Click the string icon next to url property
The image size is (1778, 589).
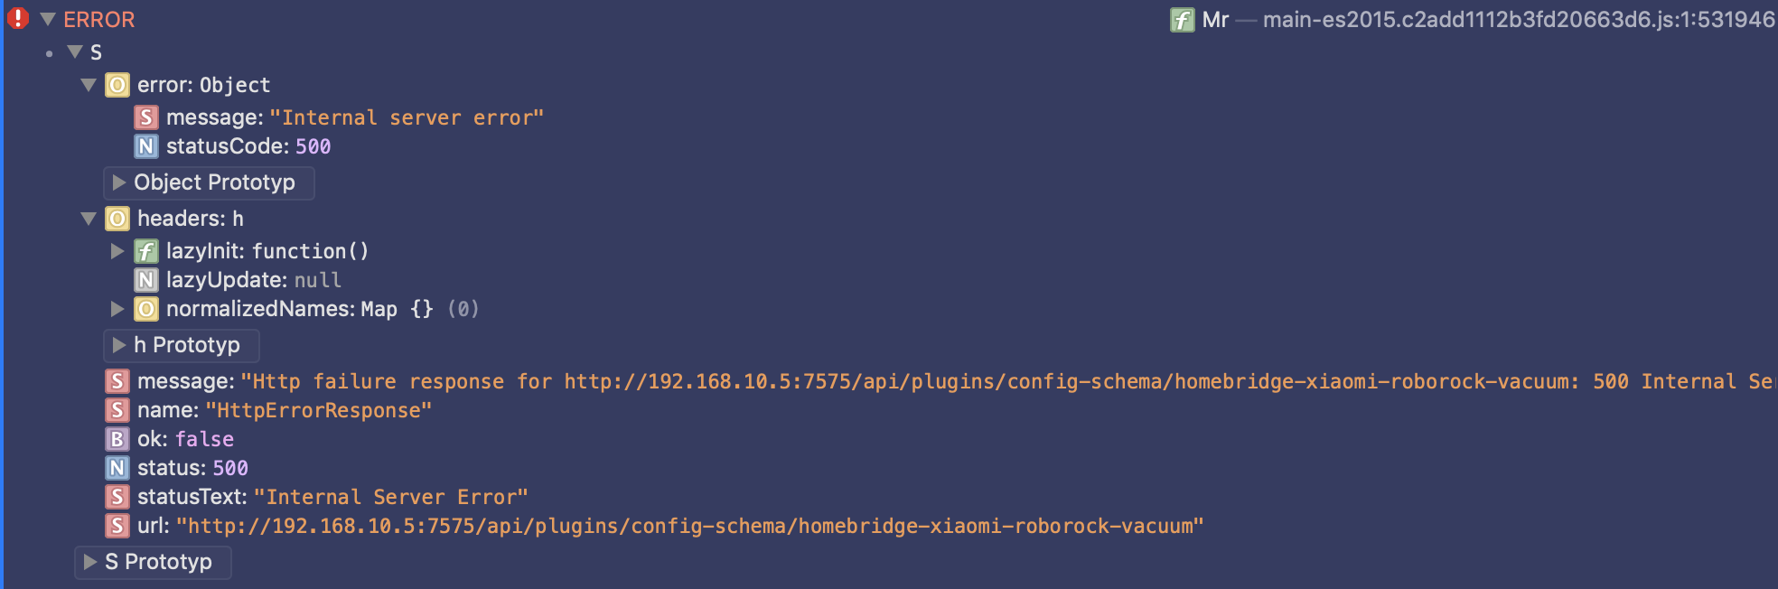pos(117,526)
